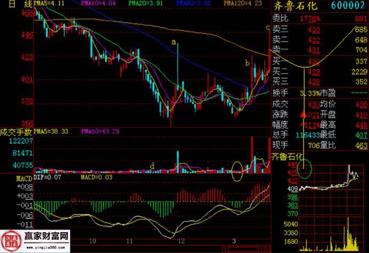369x253 pixels.
Task: Select the PMA120=4.23 moving average label
Action: click(x=242, y=3)
